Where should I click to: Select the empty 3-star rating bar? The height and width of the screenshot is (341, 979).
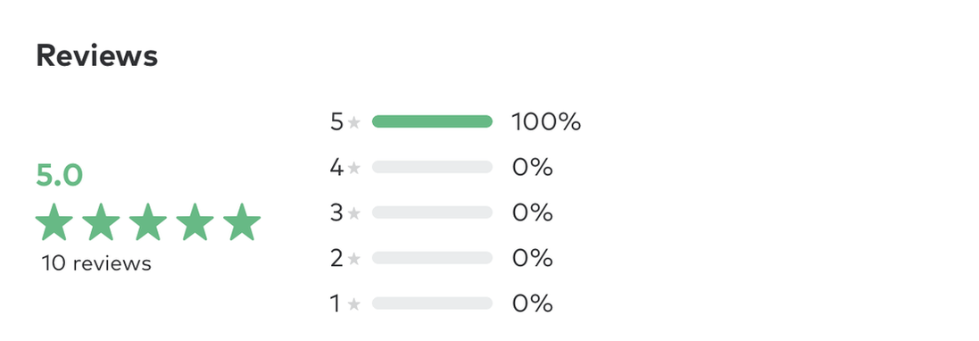tap(432, 212)
